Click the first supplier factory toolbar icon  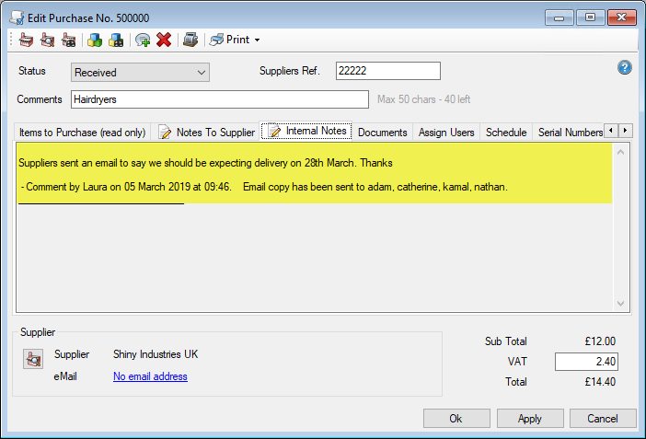[x=26, y=40]
